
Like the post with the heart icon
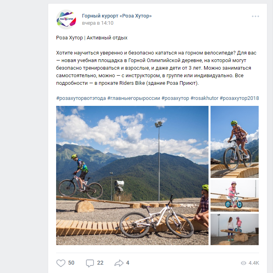(61, 263)
